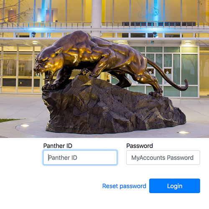This screenshot has height=209, width=209.
Task: Click the Panther ID input field
Action: tap(80, 158)
